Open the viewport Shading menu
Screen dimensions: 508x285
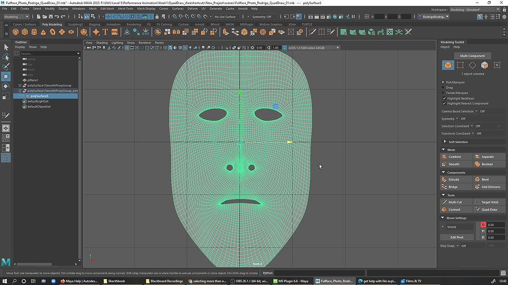coord(102,43)
